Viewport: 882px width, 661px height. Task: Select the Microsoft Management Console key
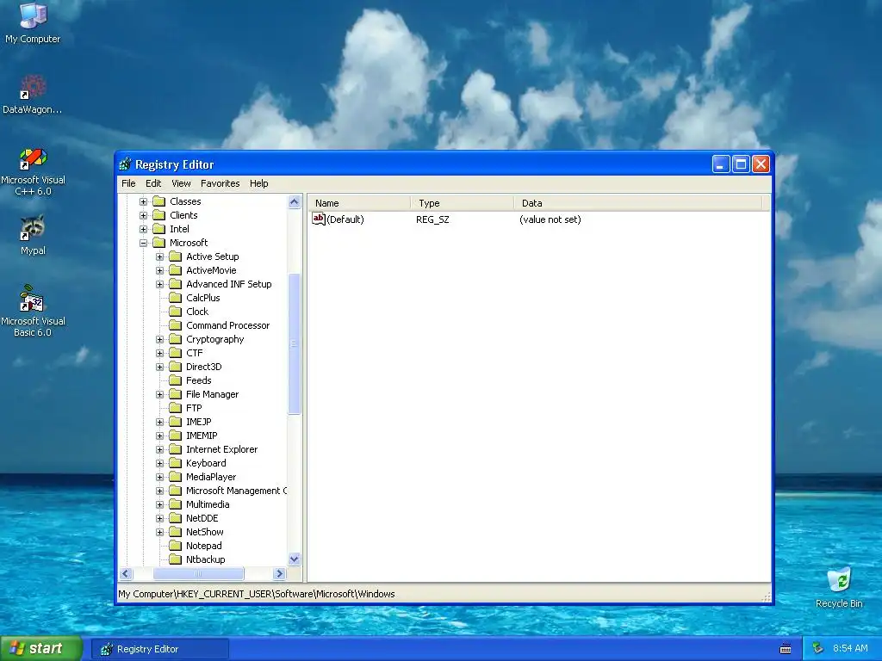tap(236, 491)
